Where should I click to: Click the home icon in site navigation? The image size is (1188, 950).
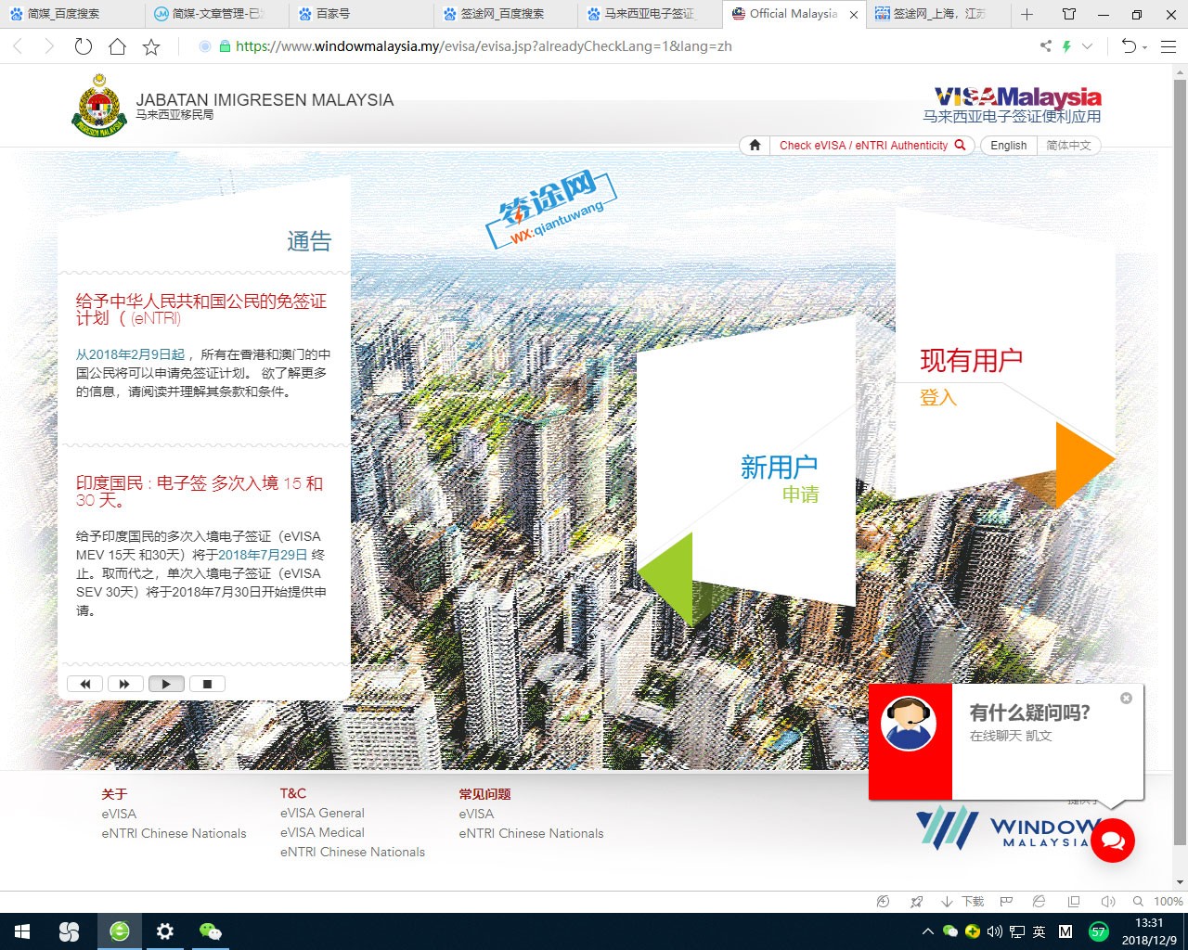pos(755,145)
